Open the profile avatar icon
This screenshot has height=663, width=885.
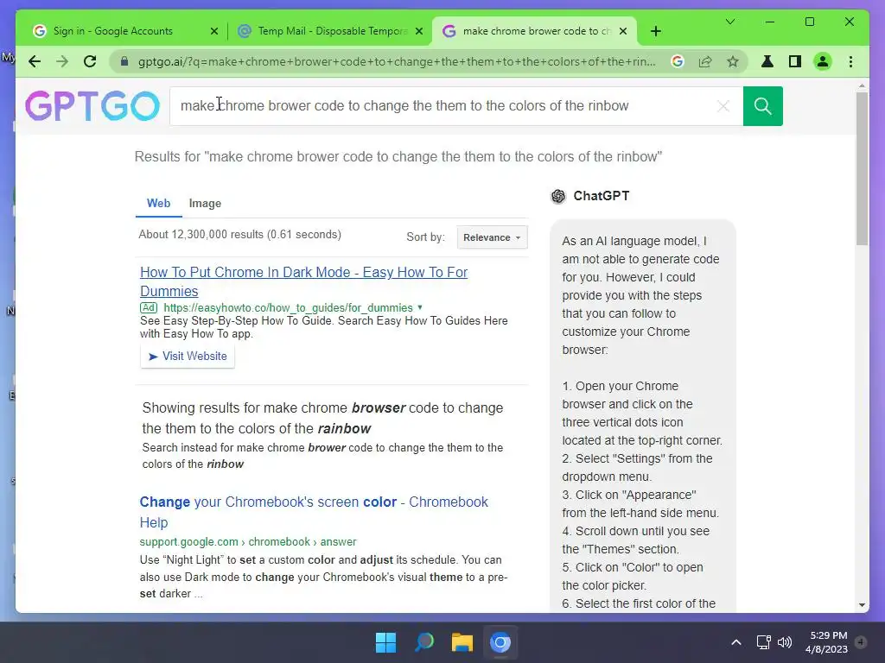coord(823,61)
